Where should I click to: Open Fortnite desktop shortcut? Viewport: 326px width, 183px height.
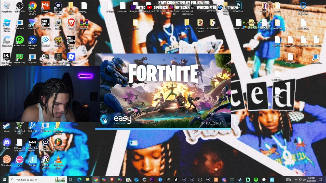(x=32, y=161)
